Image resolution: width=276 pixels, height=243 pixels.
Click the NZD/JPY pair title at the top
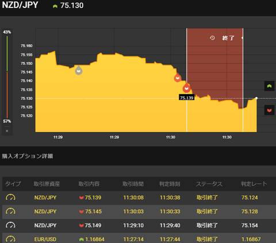tap(20, 5)
